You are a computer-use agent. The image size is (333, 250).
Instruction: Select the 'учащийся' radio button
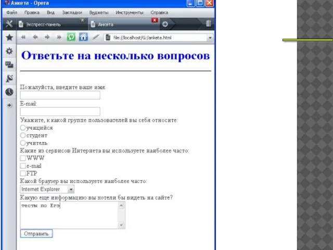(23, 128)
